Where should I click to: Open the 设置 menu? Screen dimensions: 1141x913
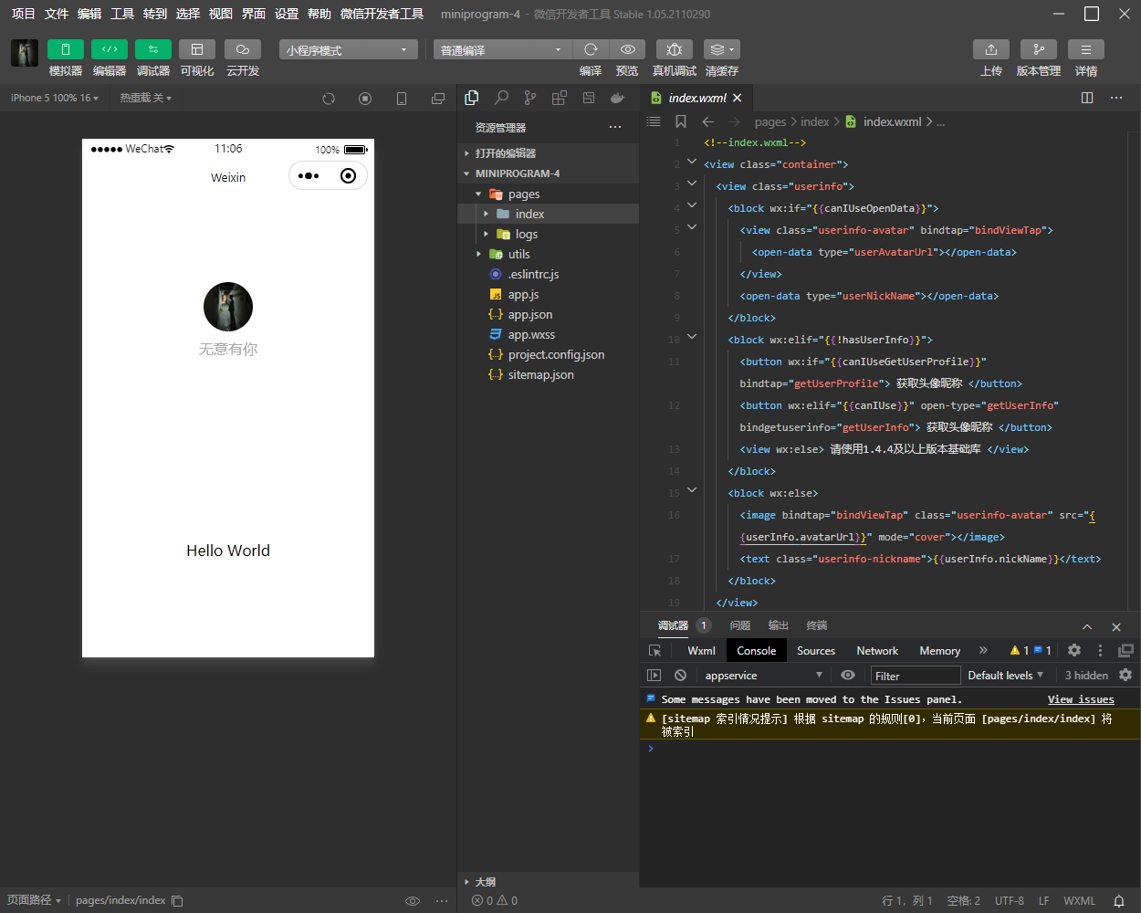coord(287,14)
